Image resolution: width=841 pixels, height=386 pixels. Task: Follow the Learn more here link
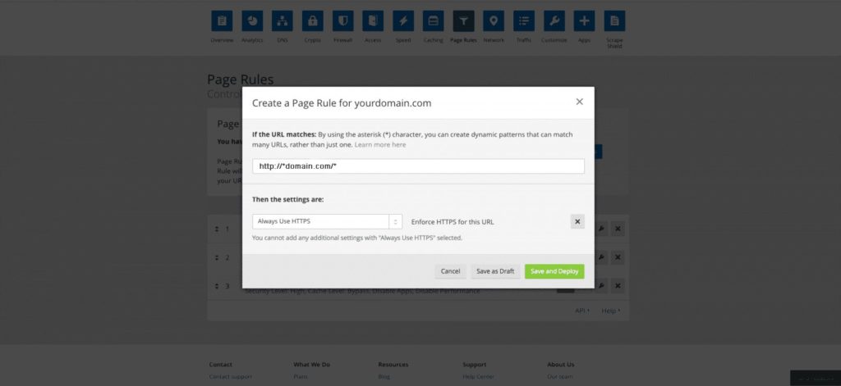[x=380, y=145]
